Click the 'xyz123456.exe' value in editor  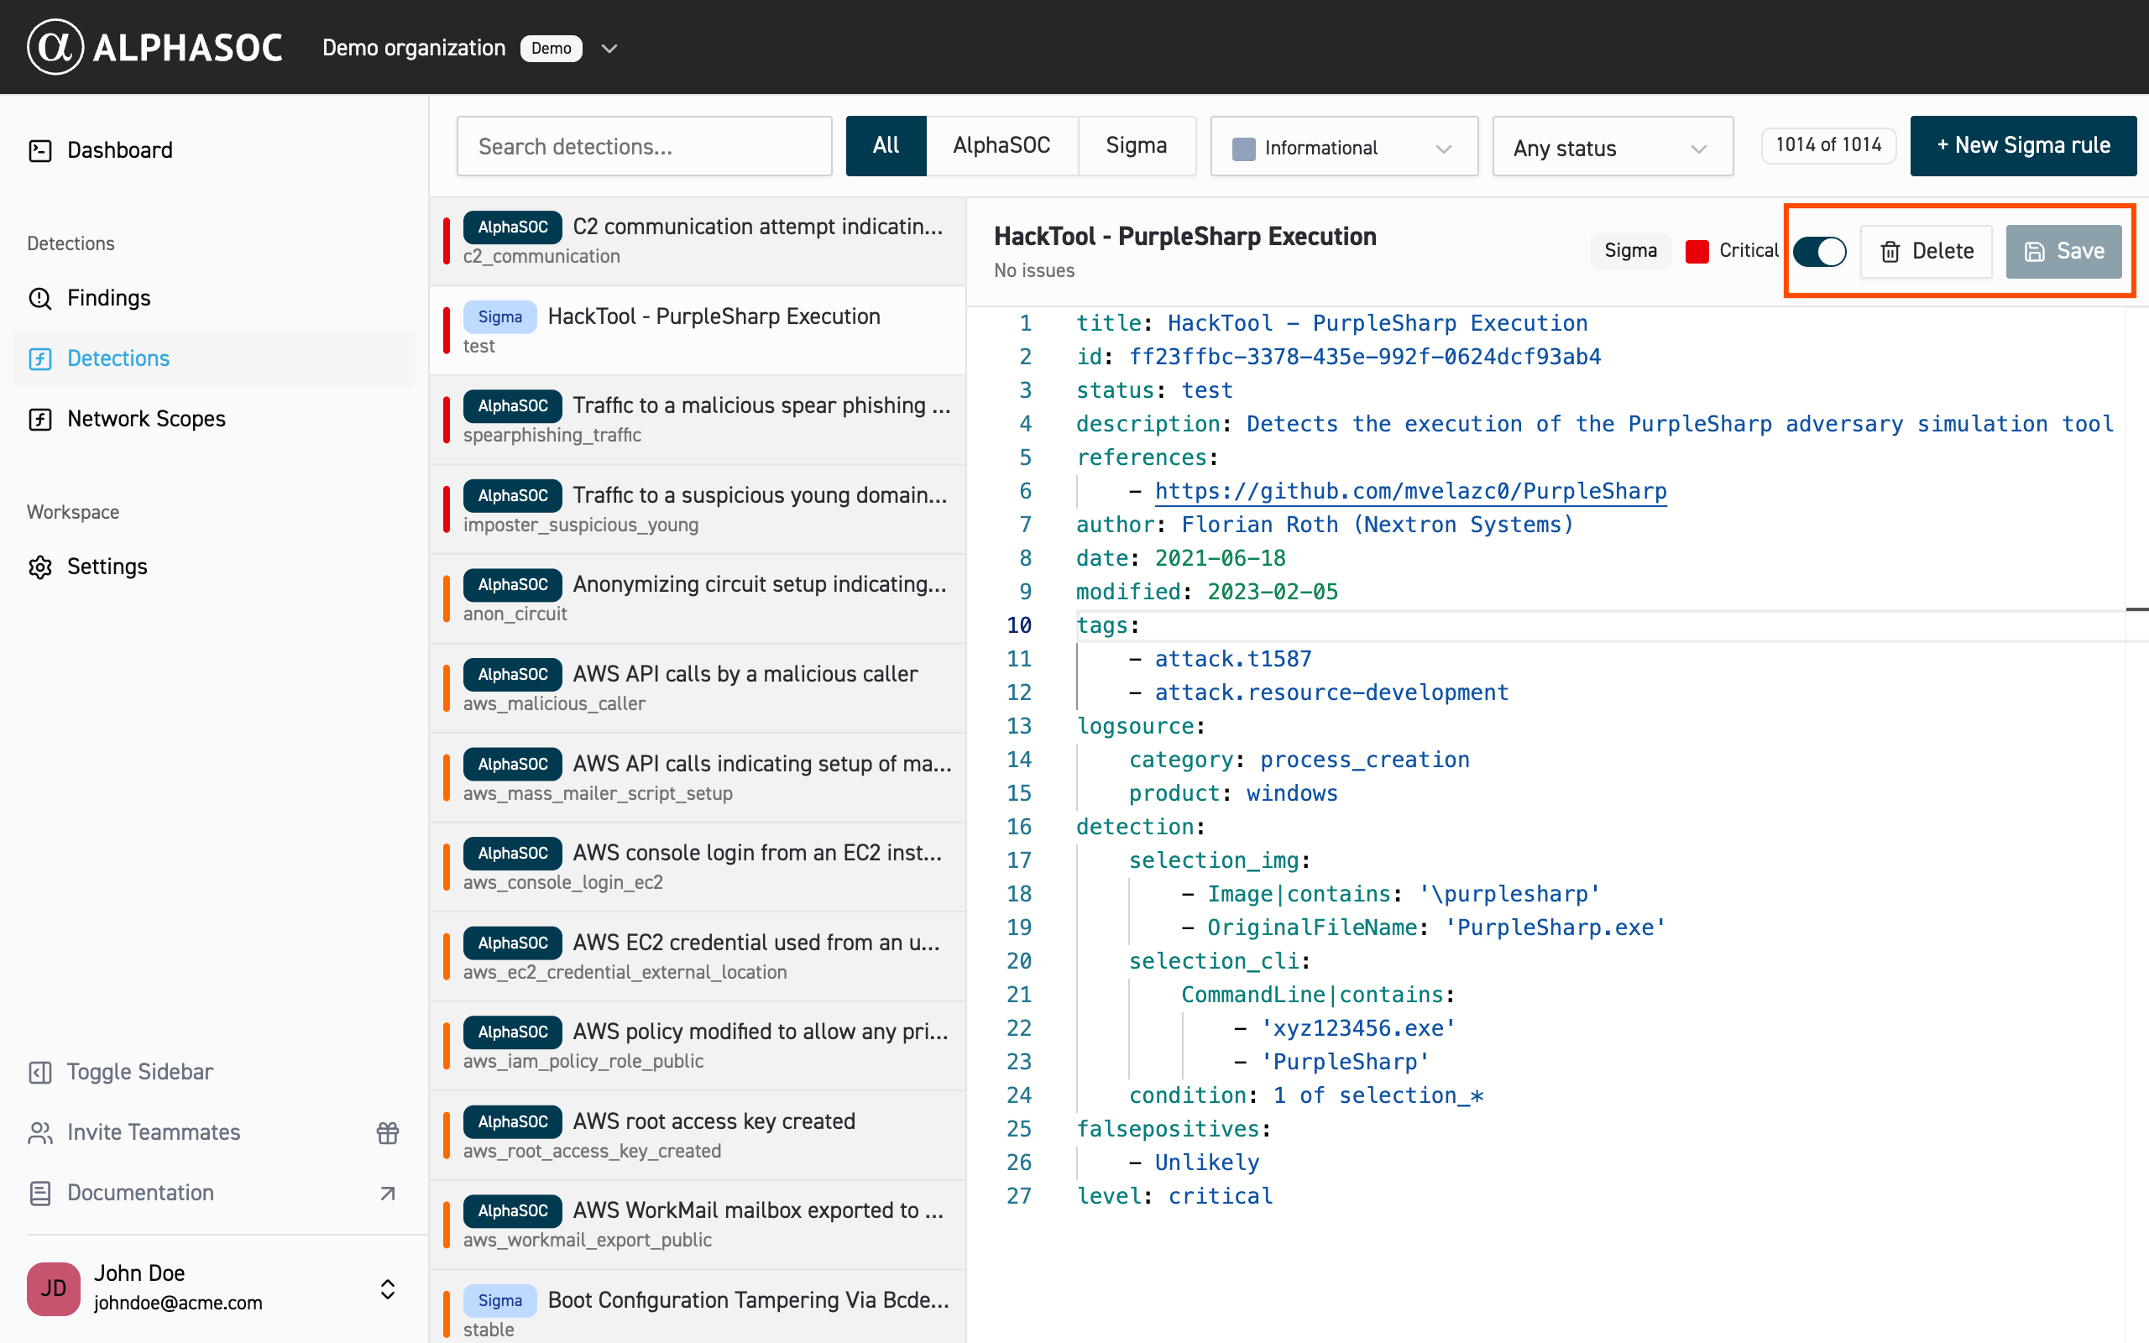click(1357, 1028)
